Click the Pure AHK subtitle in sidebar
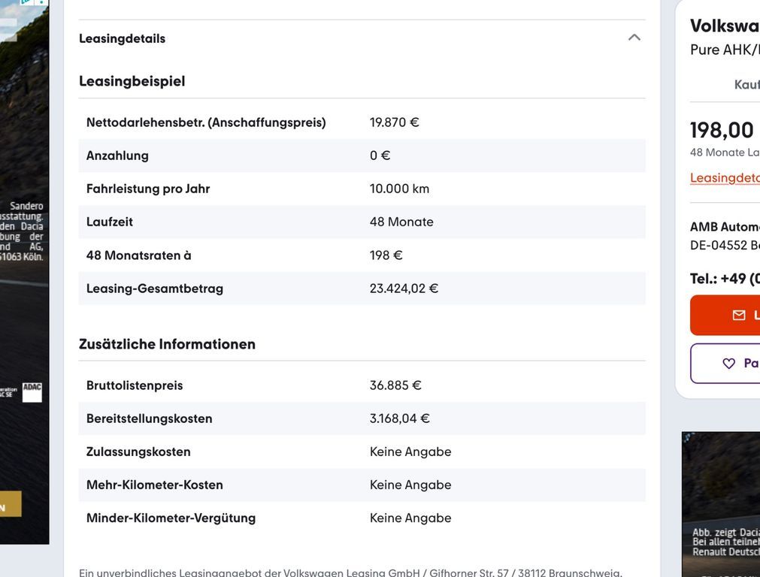Screen dimensions: 760x577 coord(725,50)
